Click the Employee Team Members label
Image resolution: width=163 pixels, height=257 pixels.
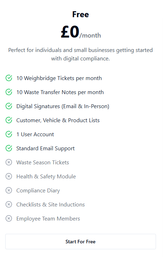pyautogui.click(x=48, y=219)
